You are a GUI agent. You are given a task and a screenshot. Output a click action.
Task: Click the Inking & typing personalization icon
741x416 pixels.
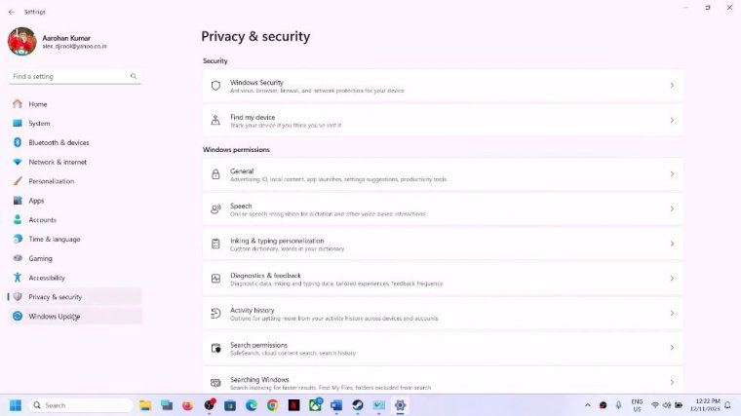(x=215, y=244)
